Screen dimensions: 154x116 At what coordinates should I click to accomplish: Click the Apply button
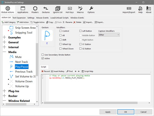click(x=108, y=112)
